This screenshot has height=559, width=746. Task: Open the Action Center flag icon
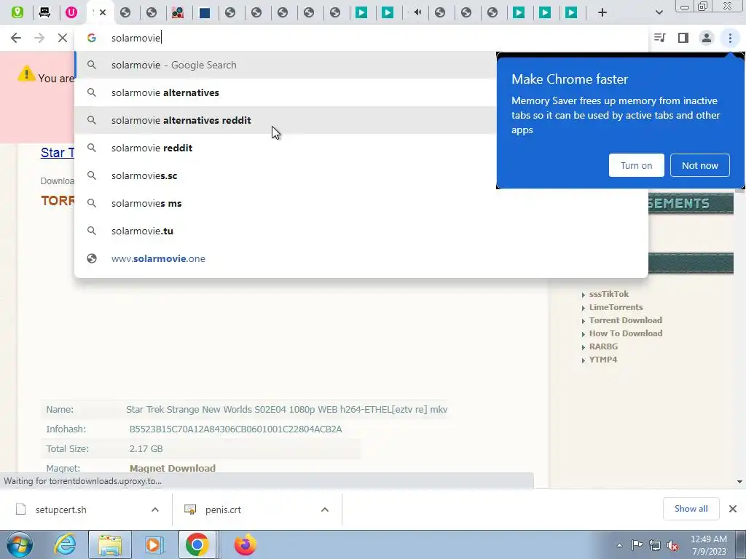point(637,545)
